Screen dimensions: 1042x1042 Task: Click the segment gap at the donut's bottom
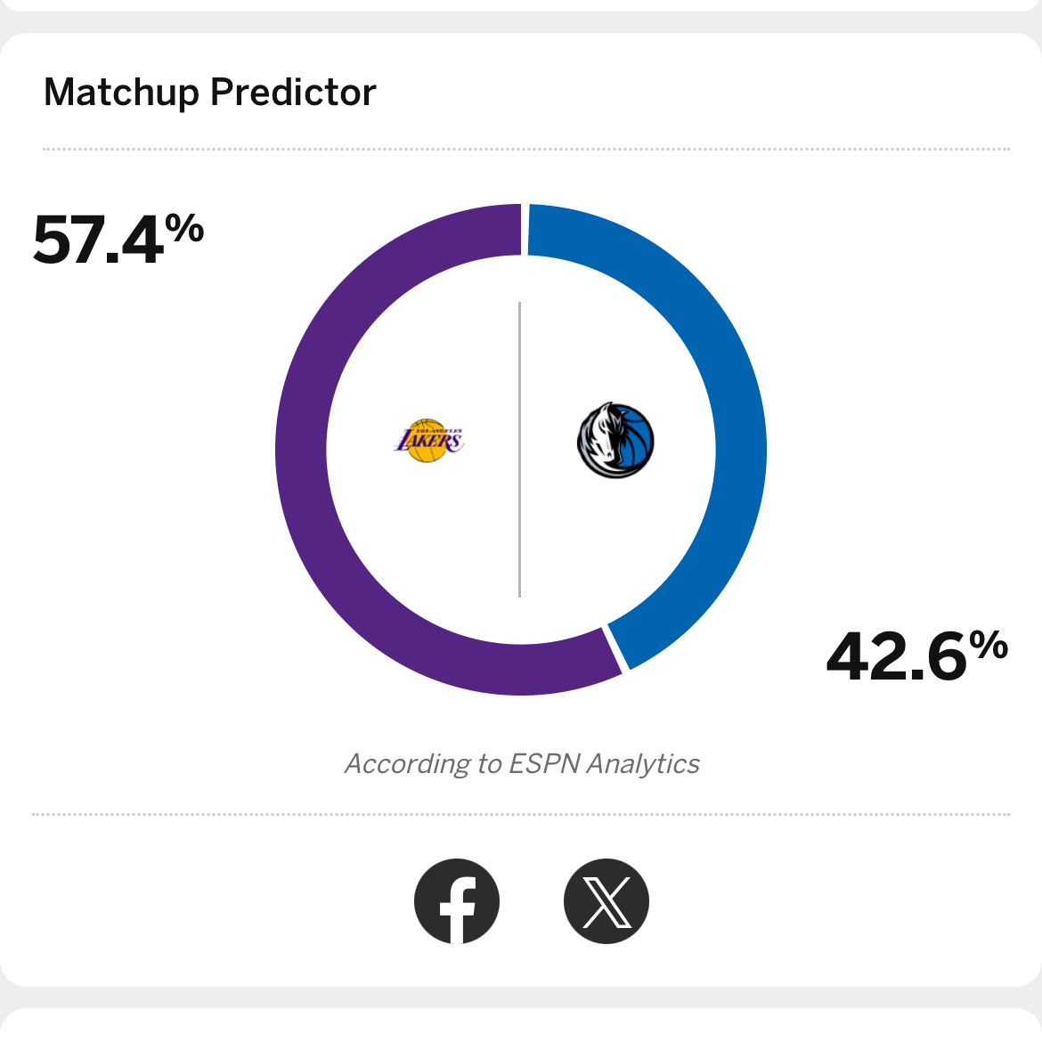[615, 648]
